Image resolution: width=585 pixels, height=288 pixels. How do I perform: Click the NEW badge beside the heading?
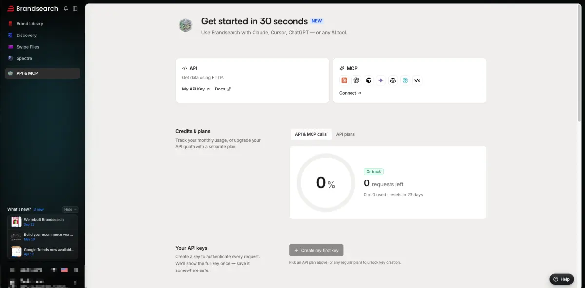pos(317,21)
